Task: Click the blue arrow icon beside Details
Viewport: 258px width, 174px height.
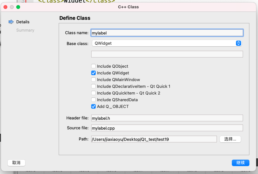Action: tap(11, 22)
